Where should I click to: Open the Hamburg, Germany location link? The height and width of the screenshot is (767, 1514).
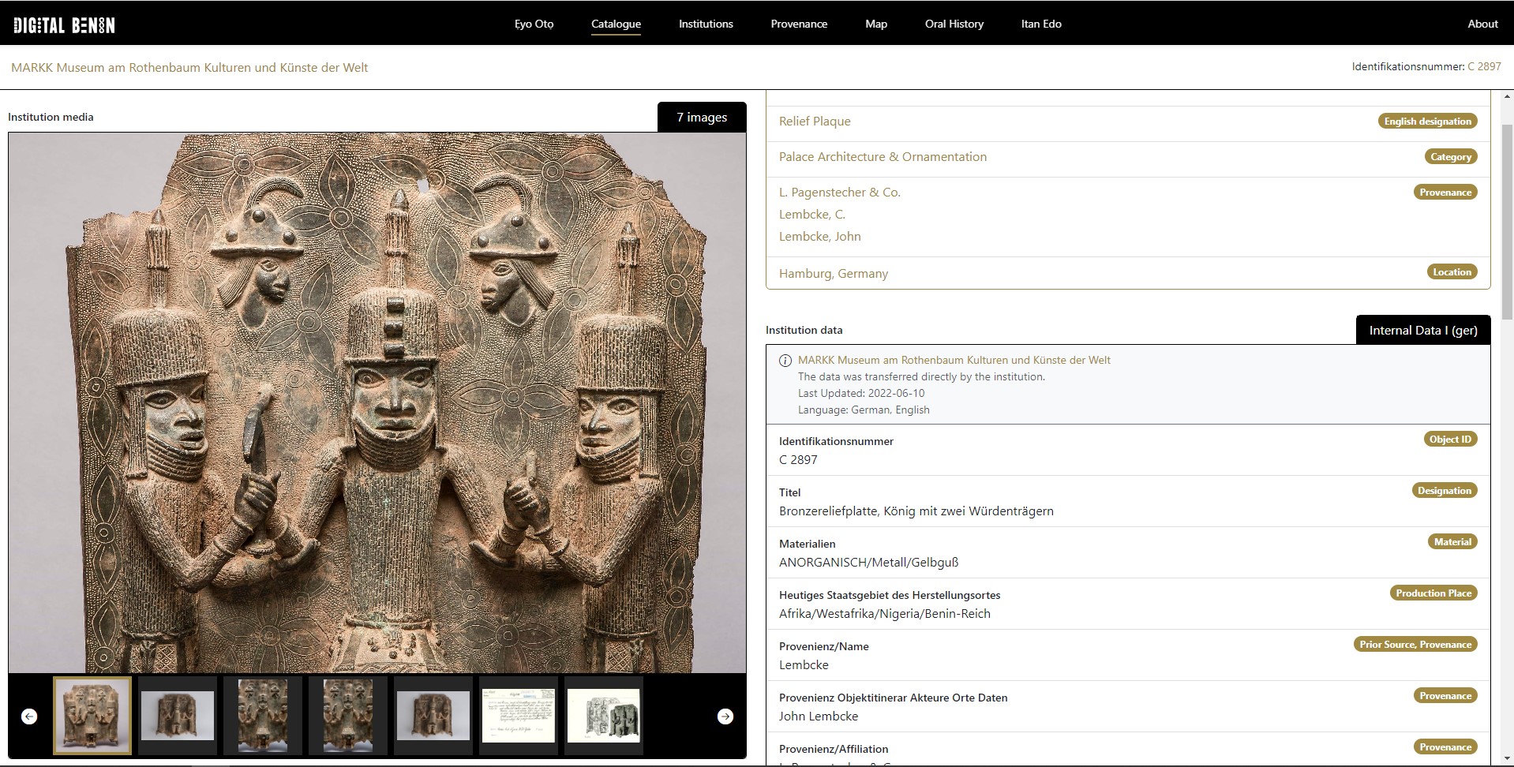click(833, 274)
